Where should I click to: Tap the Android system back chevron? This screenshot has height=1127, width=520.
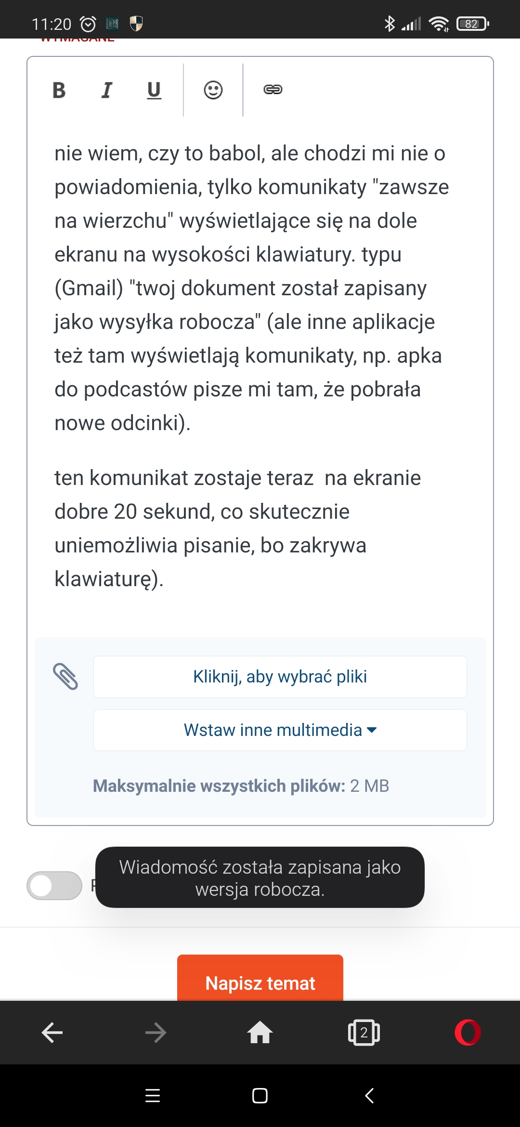(369, 1096)
